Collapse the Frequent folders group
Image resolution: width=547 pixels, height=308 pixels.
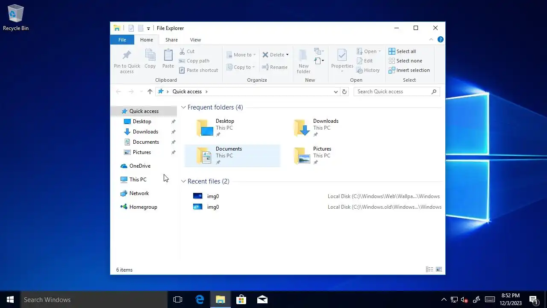[183, 107]
